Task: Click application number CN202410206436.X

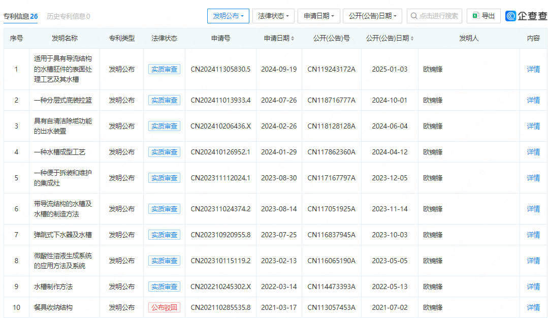Action: 220,126
